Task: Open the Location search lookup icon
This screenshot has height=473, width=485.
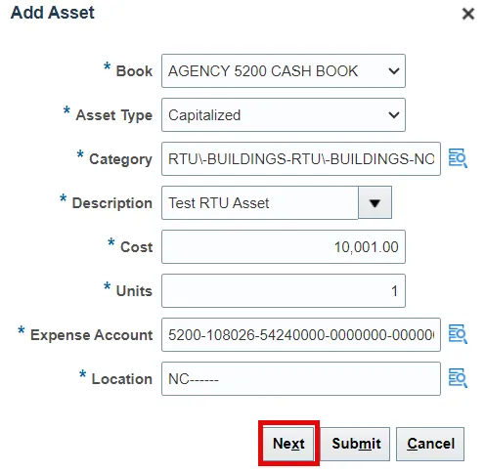Action: click(x=458, y=378)
